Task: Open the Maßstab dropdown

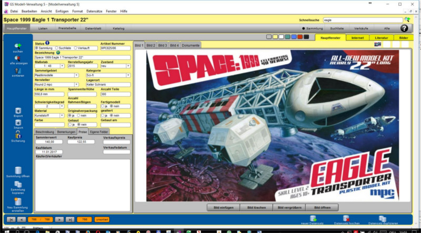Action: [x=62, y=66]
